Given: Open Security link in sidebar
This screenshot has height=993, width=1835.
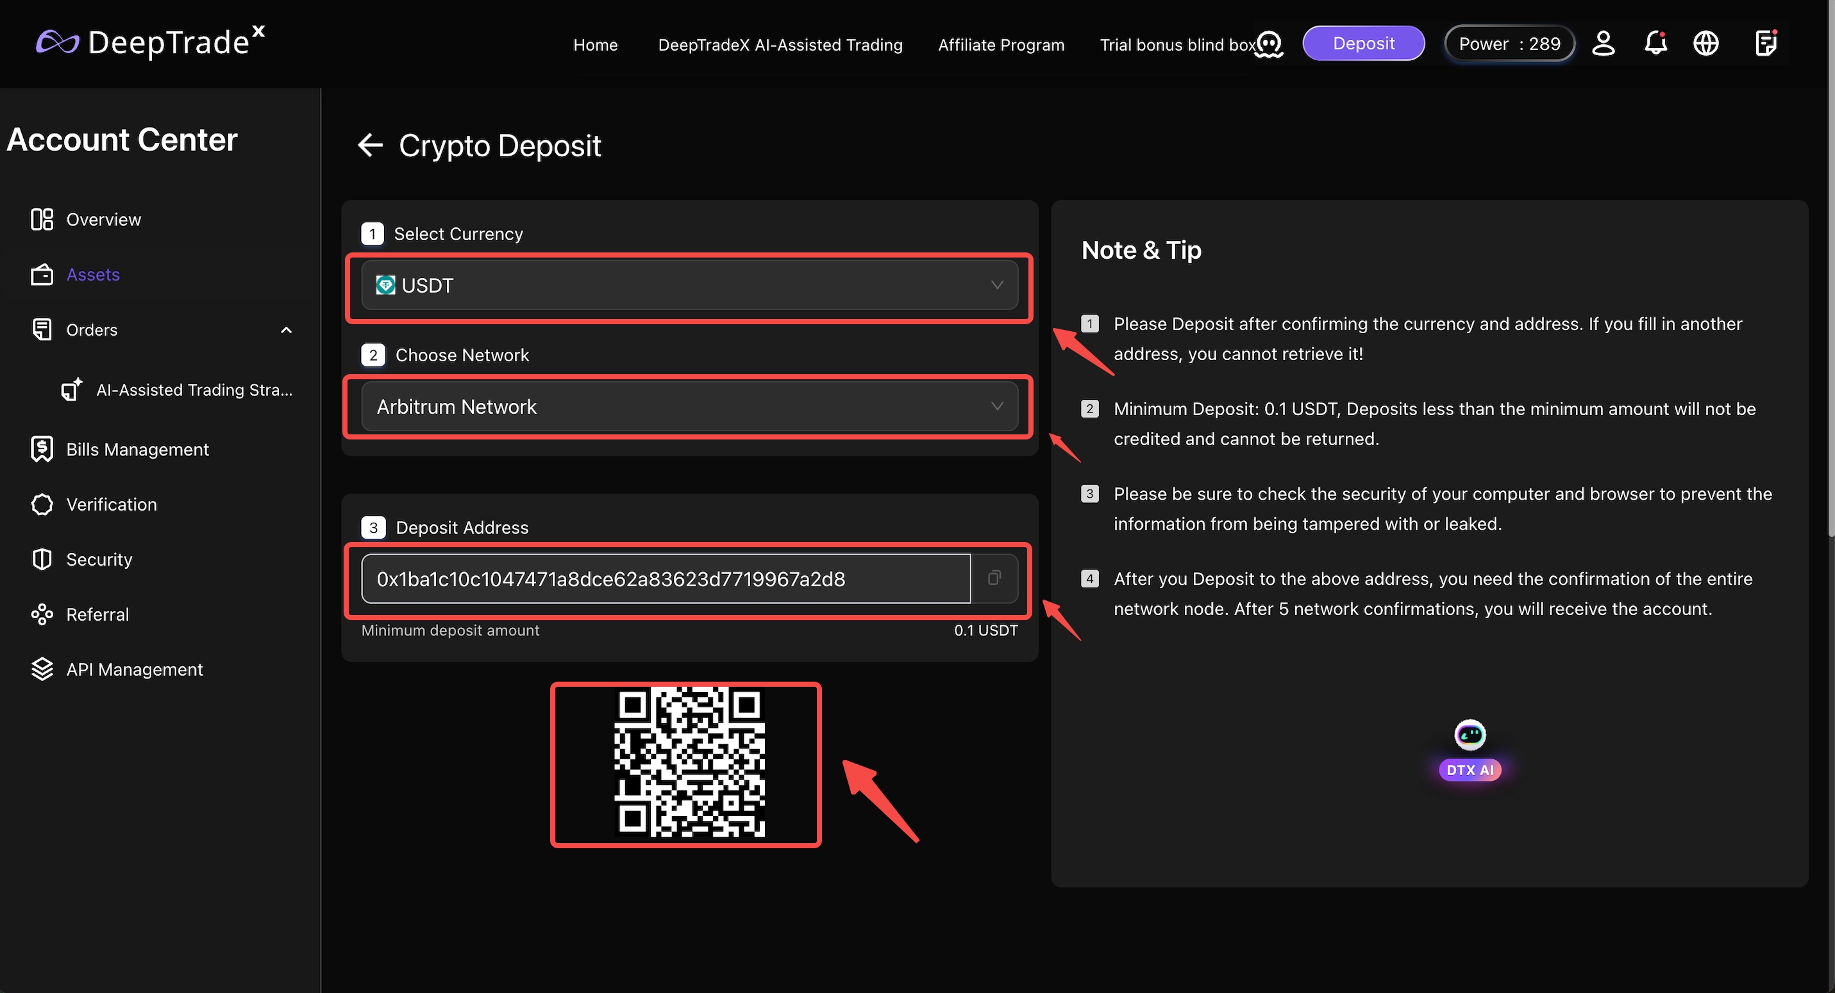Looking at the screenshot, I should 99,559.
